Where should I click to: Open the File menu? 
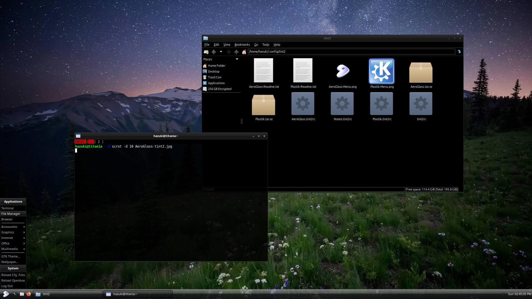click(x=207, y=45)
